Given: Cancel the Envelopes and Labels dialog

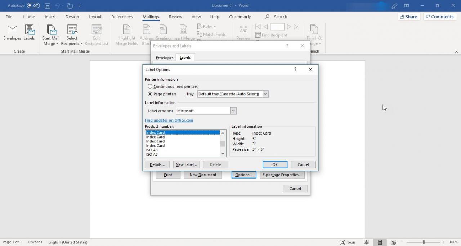Looking at the screenshot, I should (295, 188).
